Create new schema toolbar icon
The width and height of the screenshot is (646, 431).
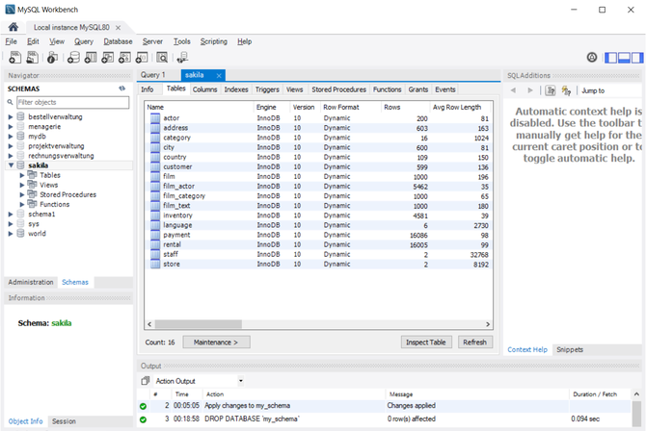[x=73, y=58]
